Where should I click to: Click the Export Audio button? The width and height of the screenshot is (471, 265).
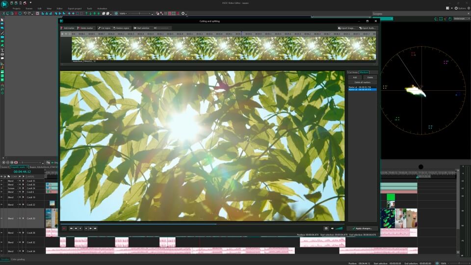click(367, 28)
